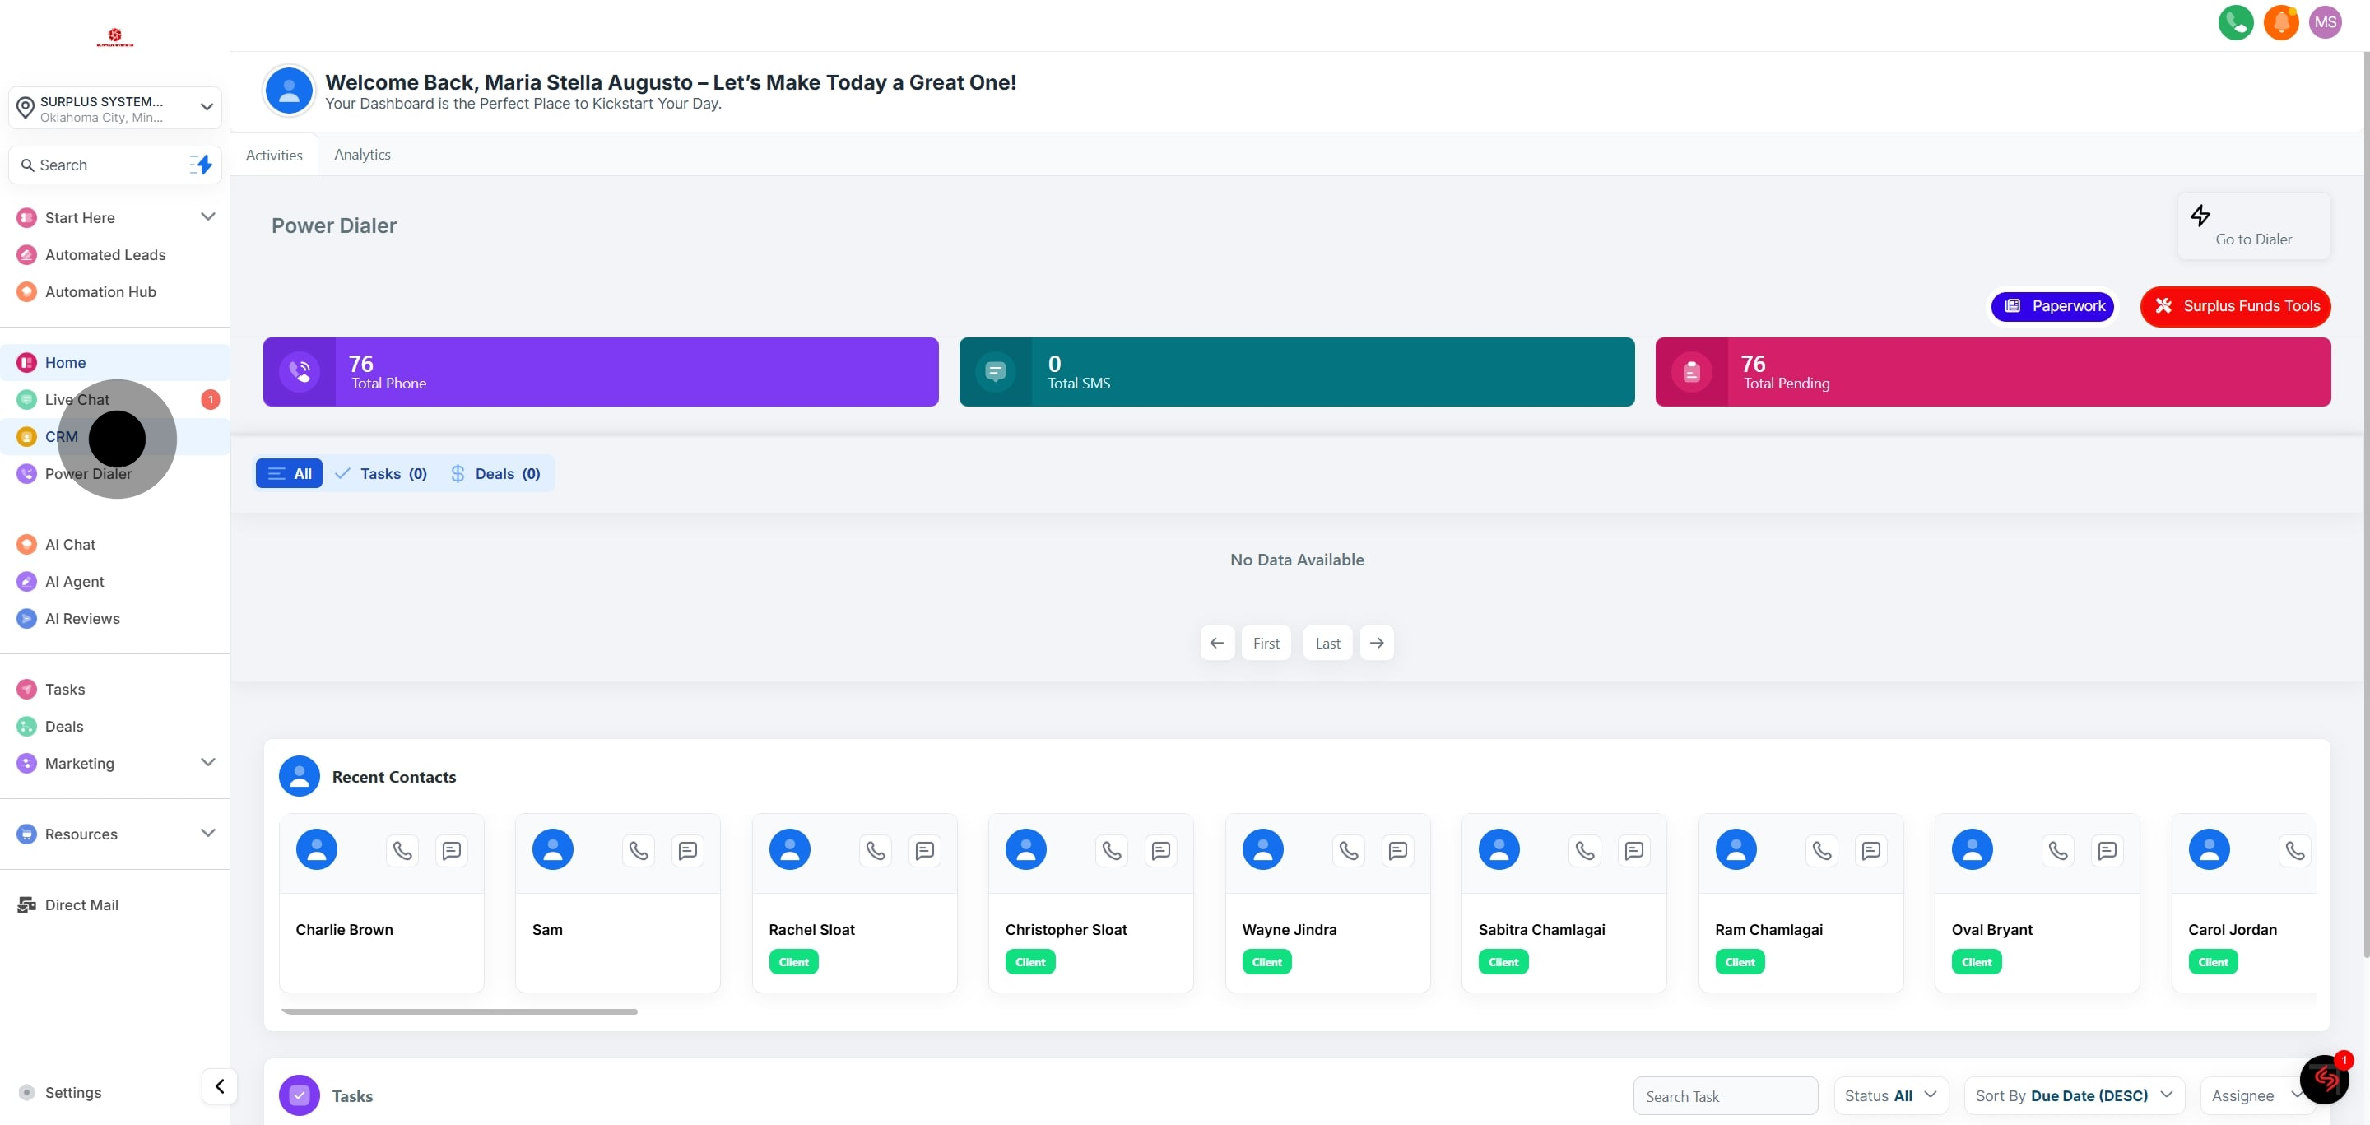Select the All filter toggle
The width and height of the screenshot is (2370, 1125).
click(289, 474)
